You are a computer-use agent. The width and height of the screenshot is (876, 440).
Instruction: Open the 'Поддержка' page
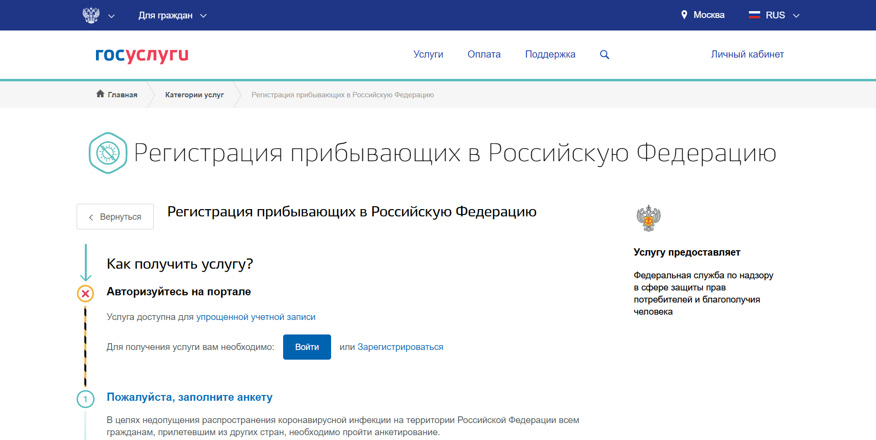coord(550,54)
